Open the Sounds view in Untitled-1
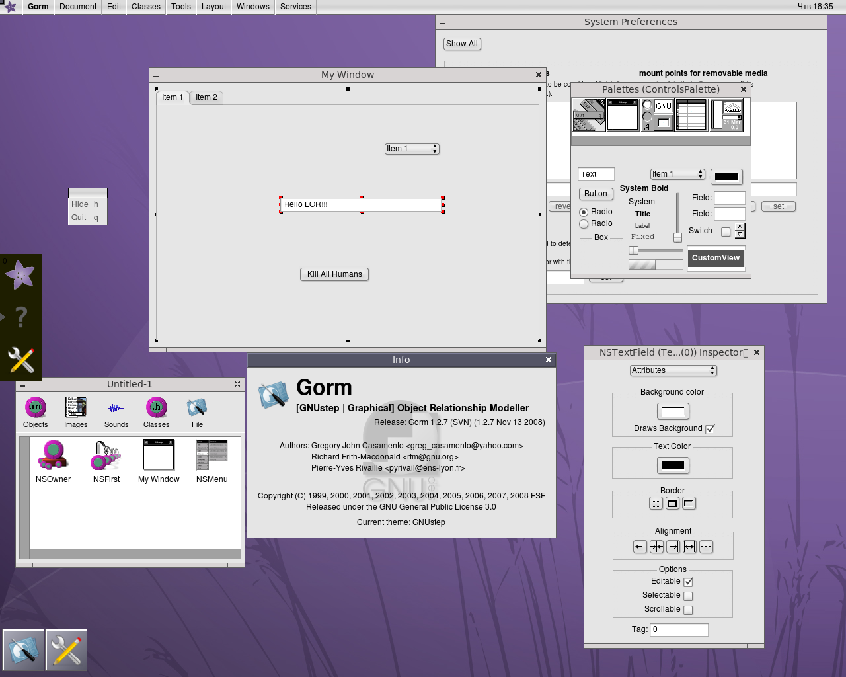The height and width of the screenshot is (677, 846). point(116,413)
